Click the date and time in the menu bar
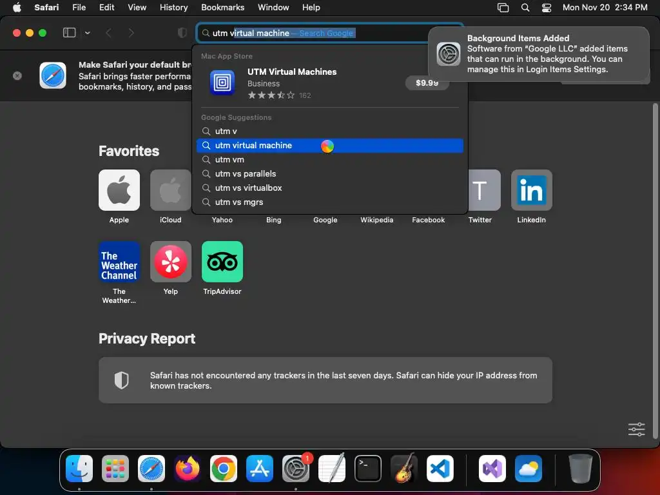 coord(605,7)
